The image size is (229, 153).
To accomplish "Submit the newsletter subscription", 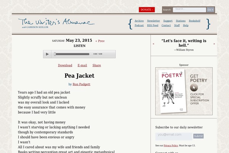I will [x=198, y=136].
